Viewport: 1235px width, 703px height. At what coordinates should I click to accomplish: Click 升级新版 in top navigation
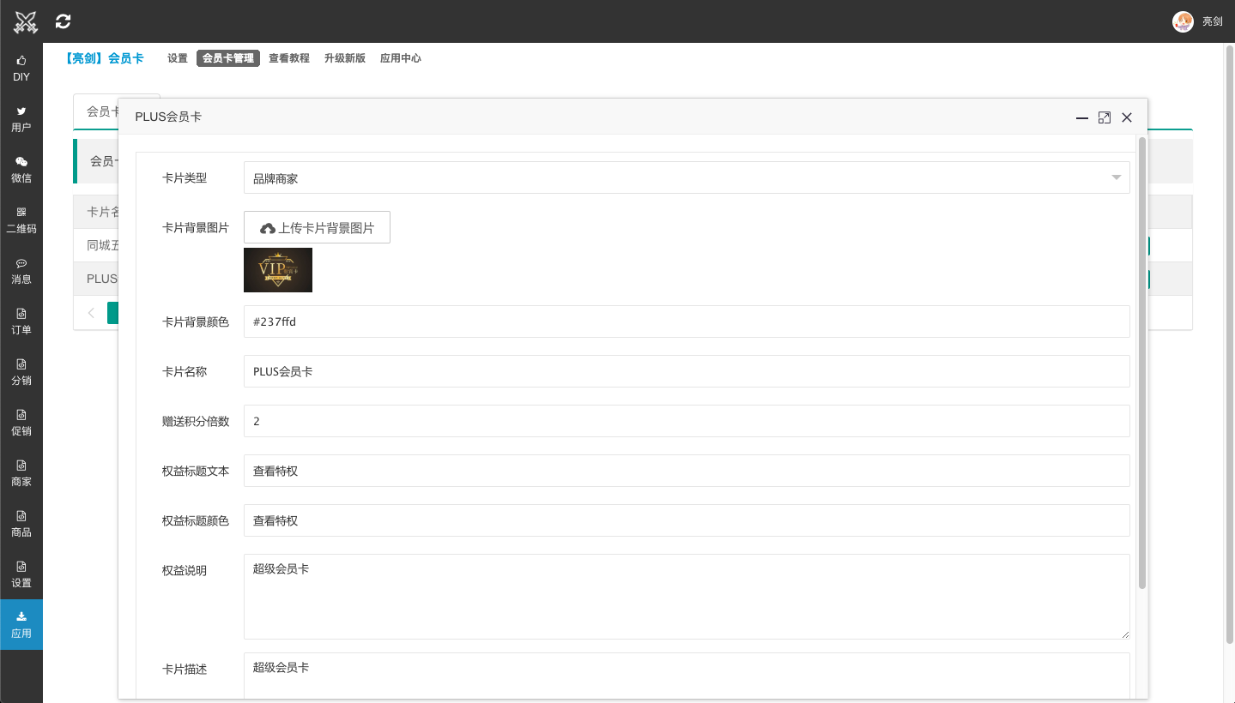(x=345, y=58)
